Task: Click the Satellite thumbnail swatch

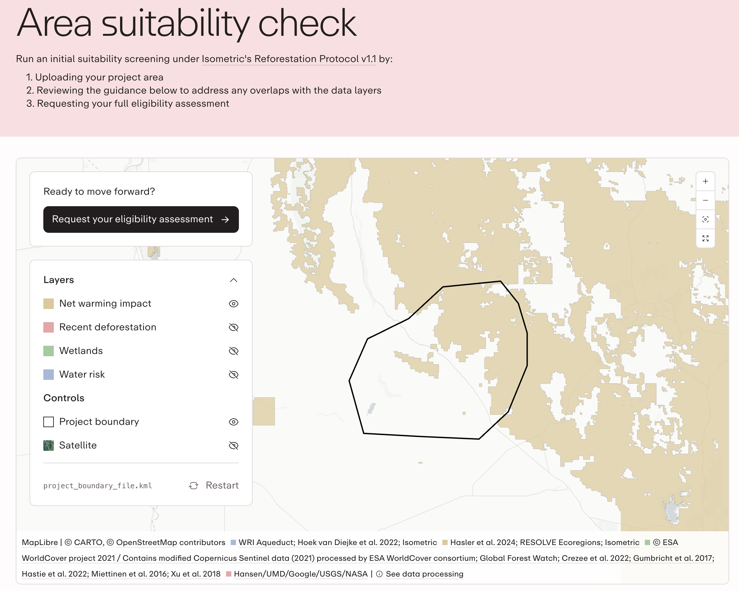Action: pyautogui.click(x=48, y=446)
